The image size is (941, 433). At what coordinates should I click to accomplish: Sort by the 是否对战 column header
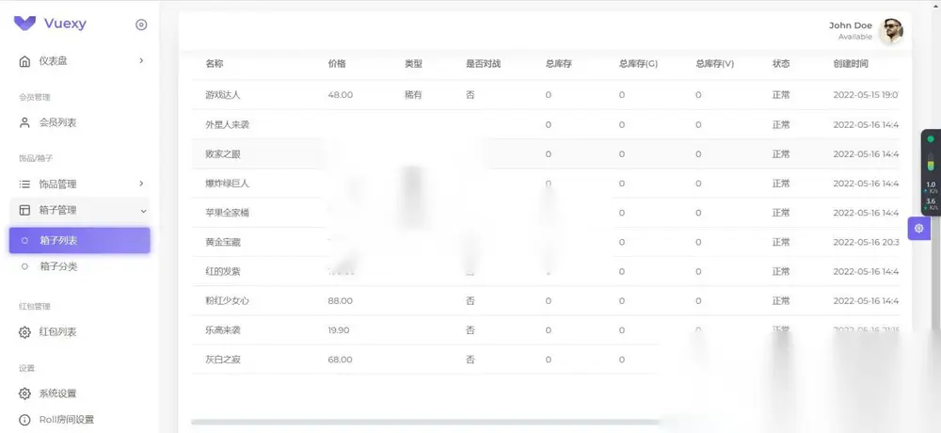(x=483, y=64)
